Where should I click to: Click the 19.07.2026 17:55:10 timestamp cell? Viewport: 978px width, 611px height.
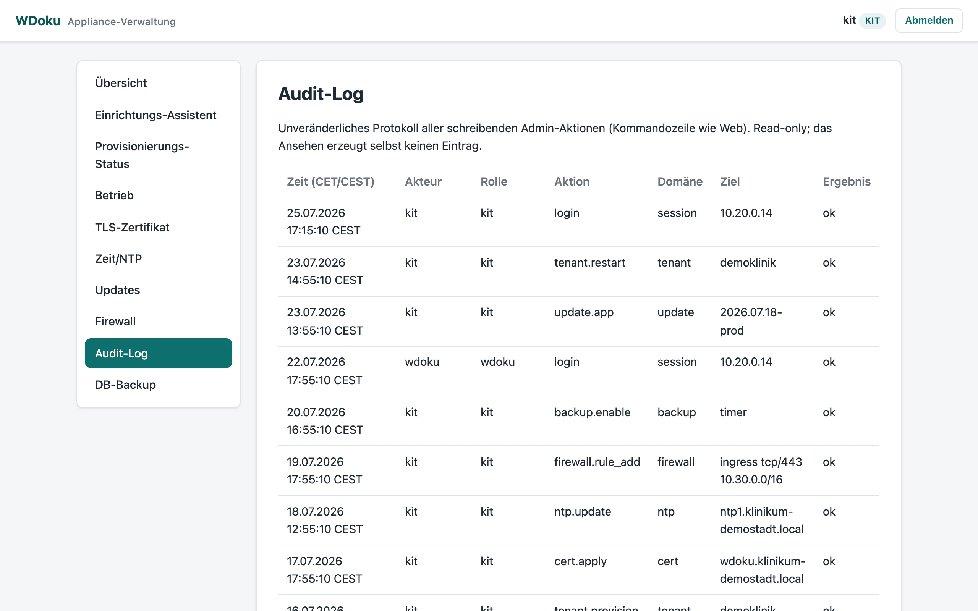point(324,470)
